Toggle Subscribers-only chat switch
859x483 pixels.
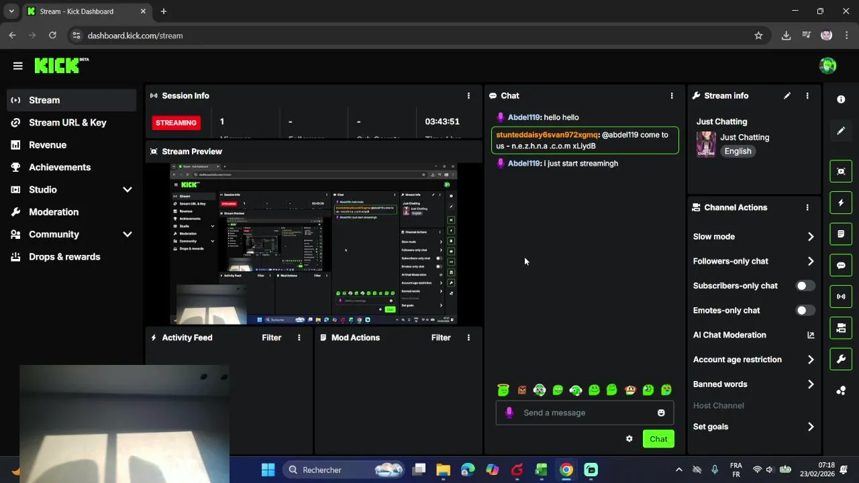pyautogui.click(x=805, y=286)
